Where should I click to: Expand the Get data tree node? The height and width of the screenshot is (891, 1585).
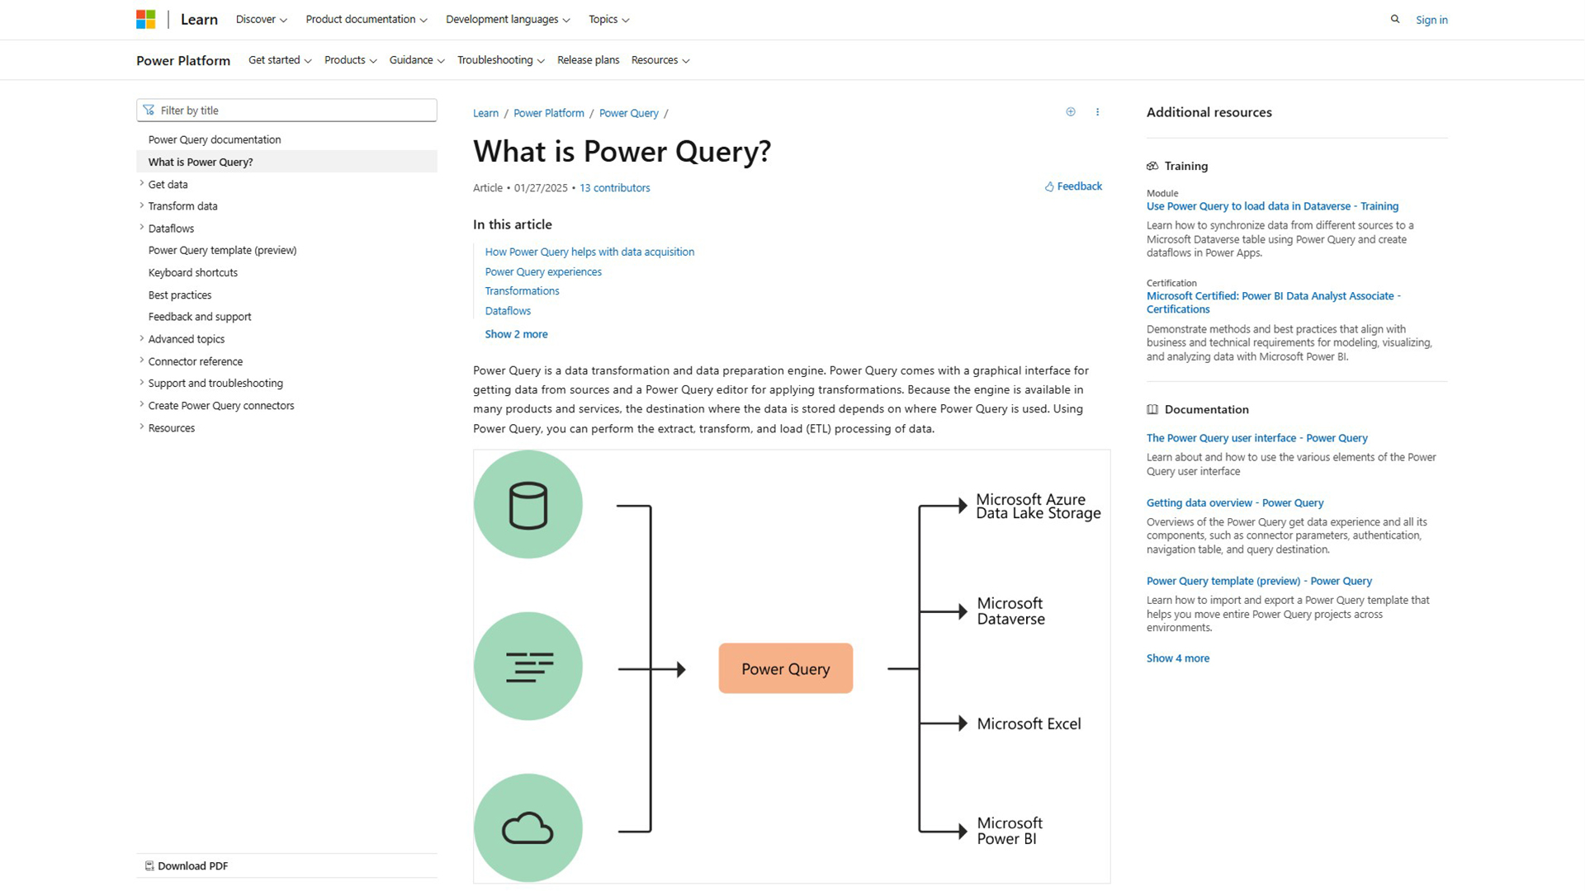142,184
